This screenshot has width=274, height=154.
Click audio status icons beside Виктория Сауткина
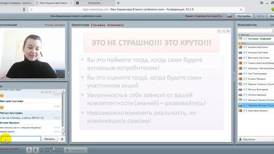pyautogui.click(x=245, y=58)
